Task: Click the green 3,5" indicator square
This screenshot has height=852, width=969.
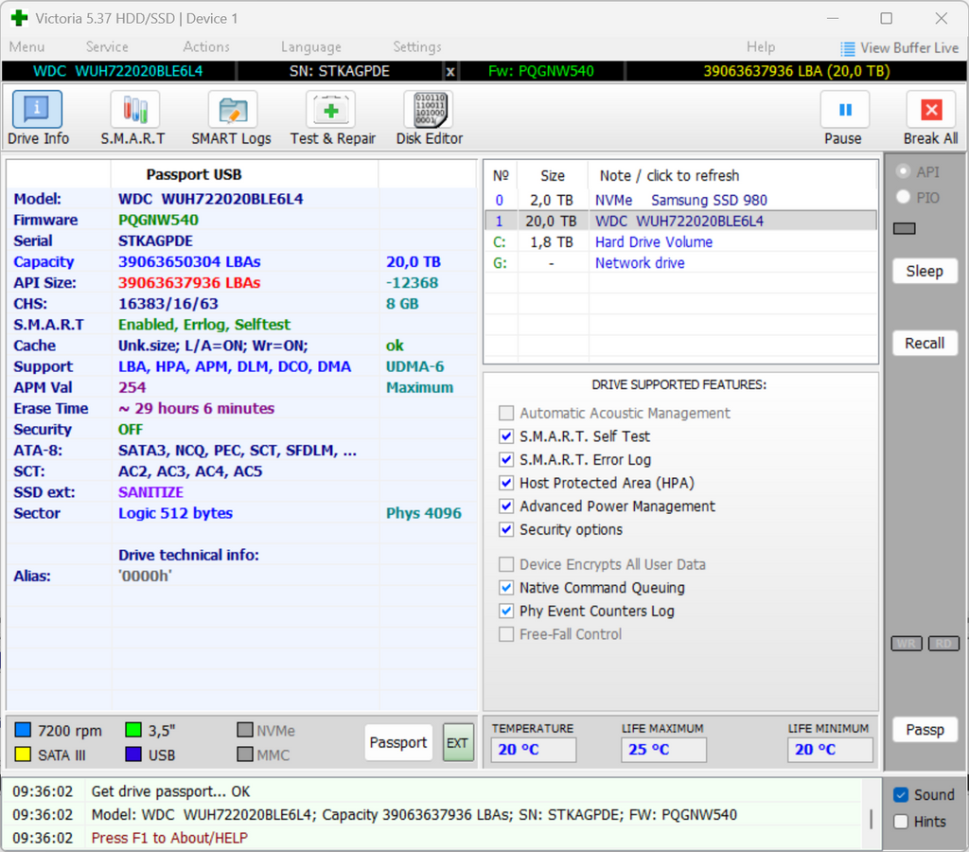Action: coord(132,730)
